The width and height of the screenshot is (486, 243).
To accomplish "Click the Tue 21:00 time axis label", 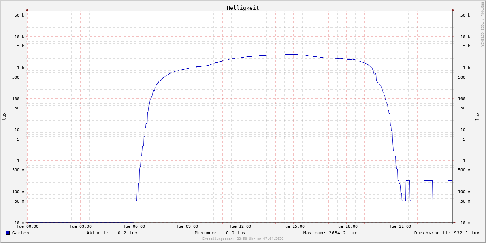I will point(400,226).
